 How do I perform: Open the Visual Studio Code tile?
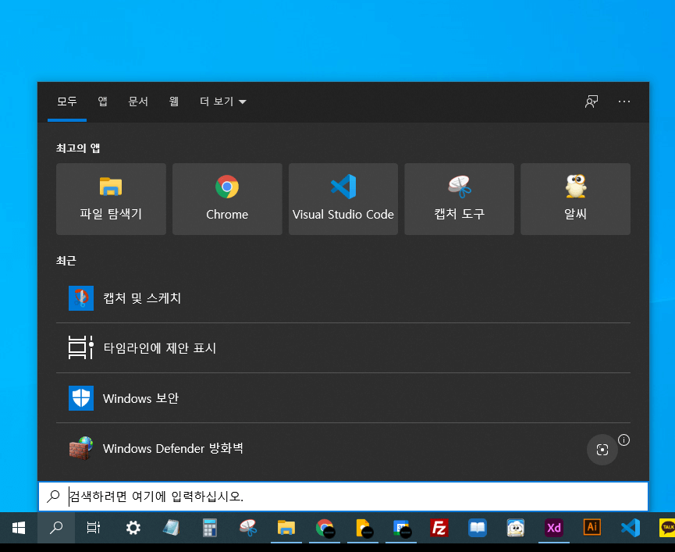pyautogui.click(x=343, y=199)
